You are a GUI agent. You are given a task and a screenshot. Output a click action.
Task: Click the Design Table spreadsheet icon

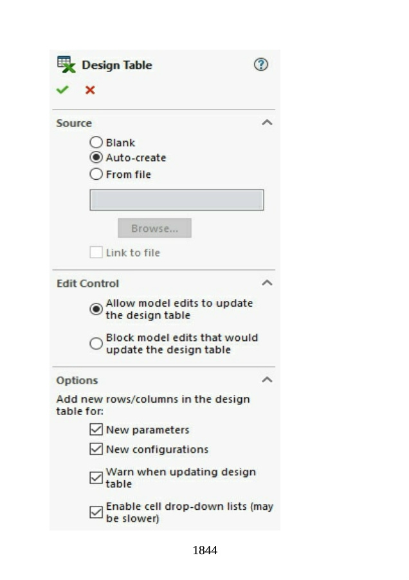pos(66,64)
